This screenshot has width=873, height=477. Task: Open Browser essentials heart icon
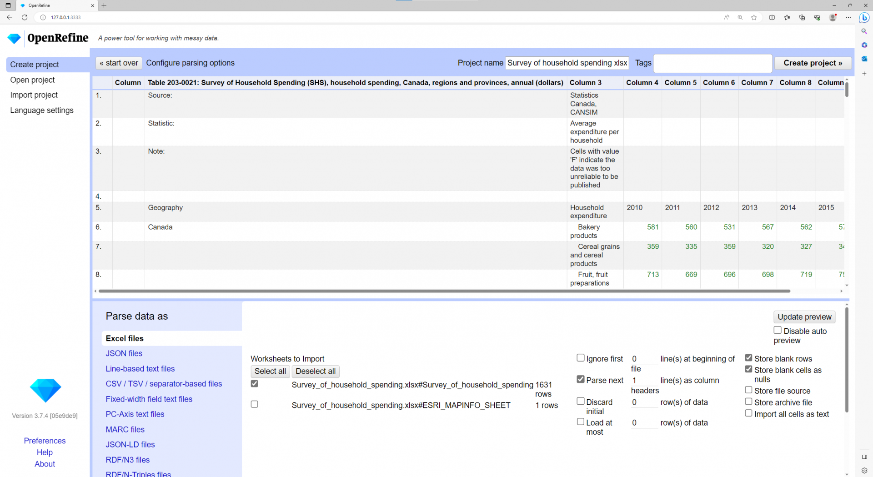817,17
